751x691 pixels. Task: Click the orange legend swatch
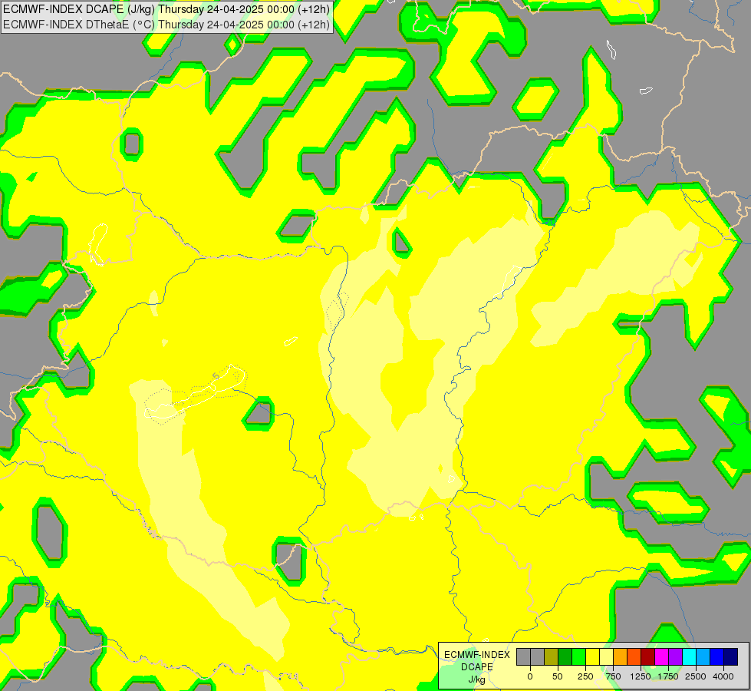coord(621,656)
